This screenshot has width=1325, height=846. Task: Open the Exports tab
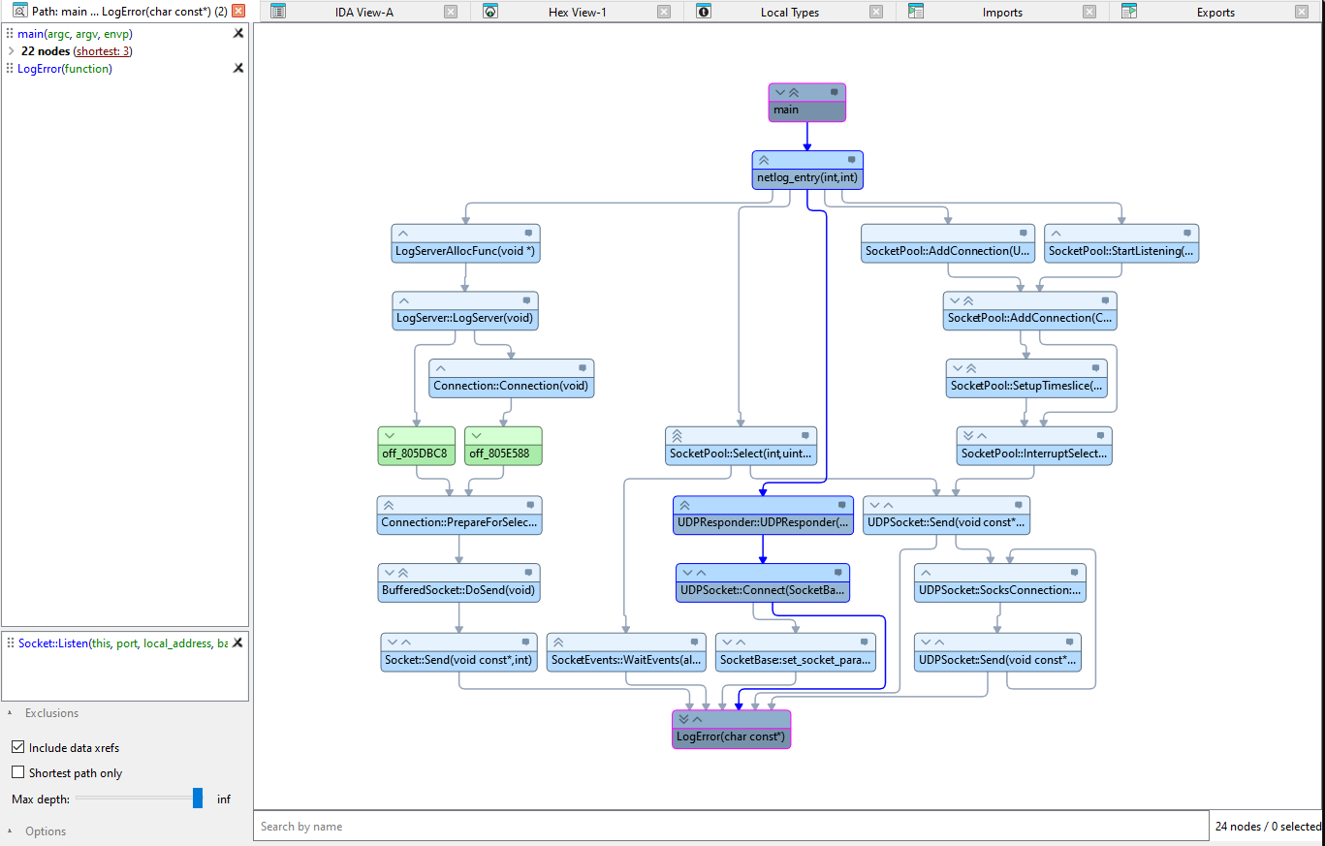[1215, 12]
